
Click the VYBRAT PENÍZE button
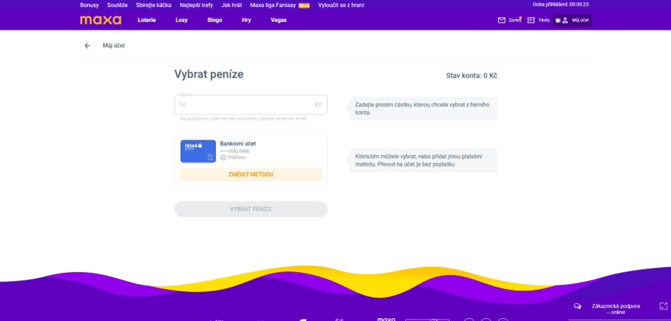pyautogui.click(x=251, y=210)
